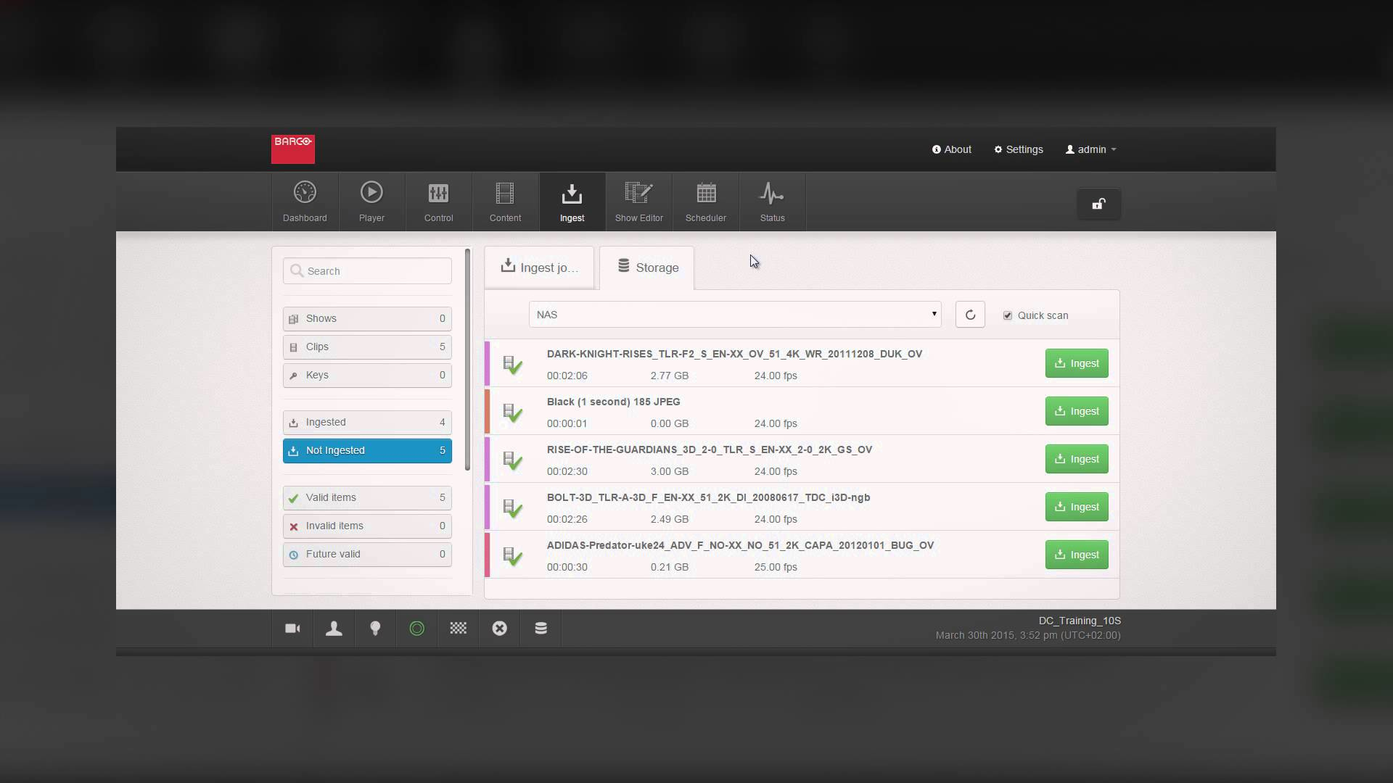Open the Control mixer section
This screenshot has height=783, width=1393.
point(438,202)
